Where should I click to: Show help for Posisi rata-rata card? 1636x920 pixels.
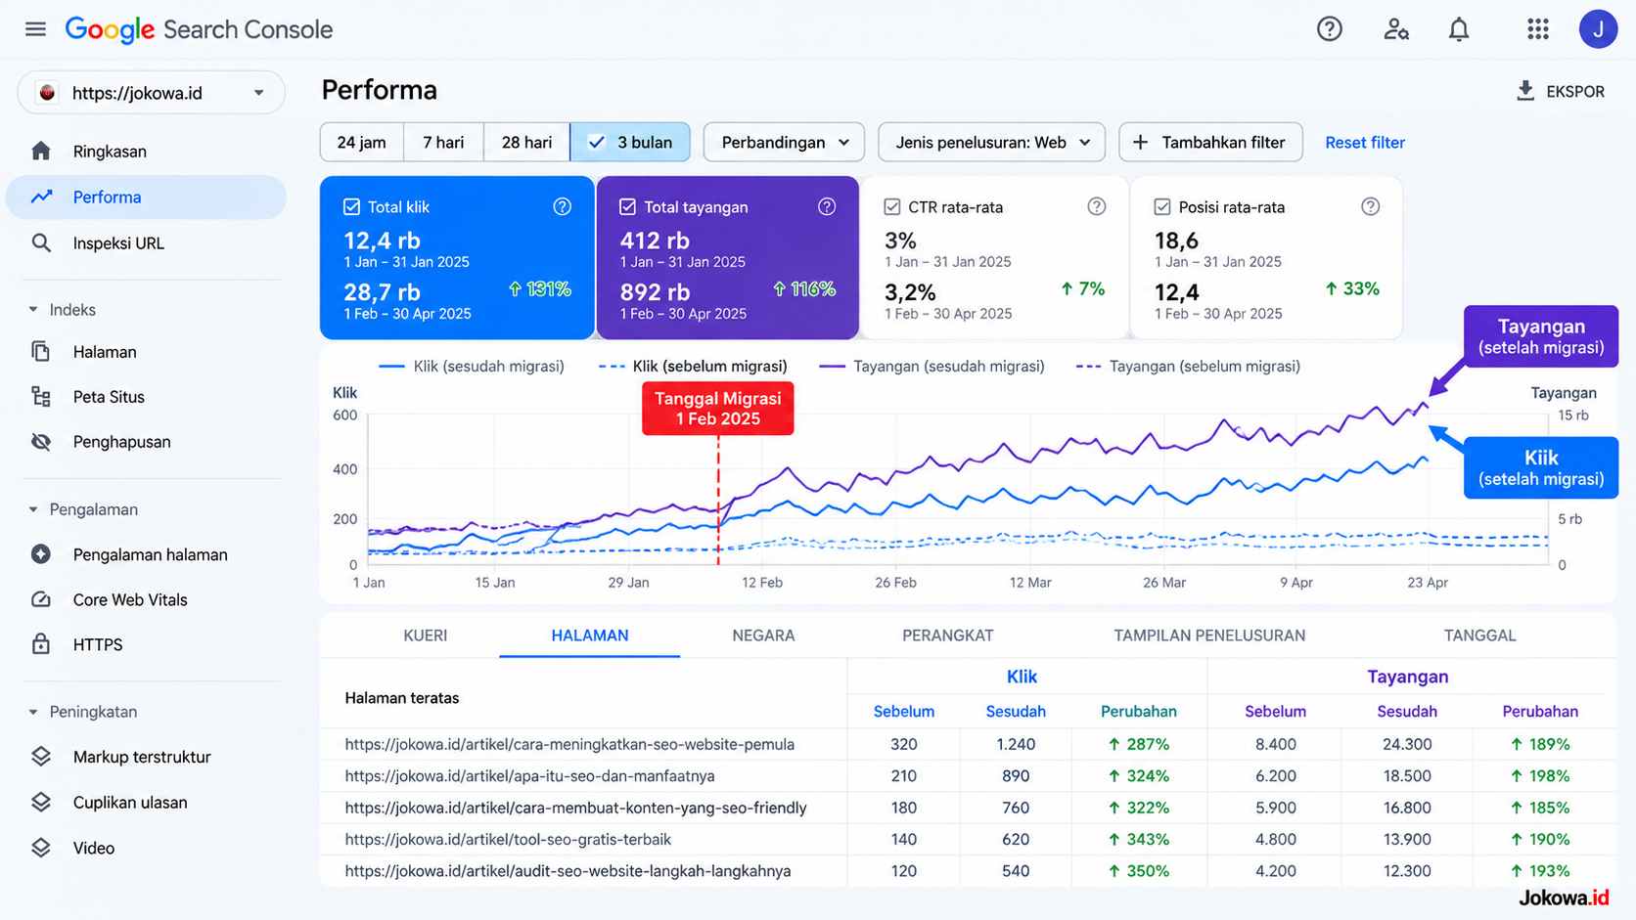[1370, 206]
